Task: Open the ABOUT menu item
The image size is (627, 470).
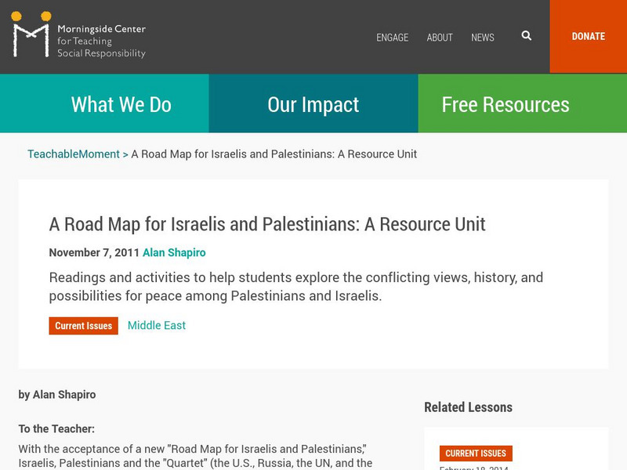Action: point(440,37)
